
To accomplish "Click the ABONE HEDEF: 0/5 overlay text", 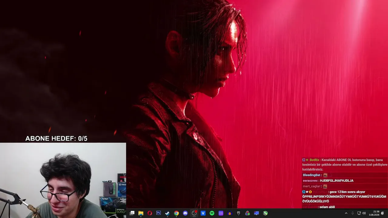I will [56, 139].
